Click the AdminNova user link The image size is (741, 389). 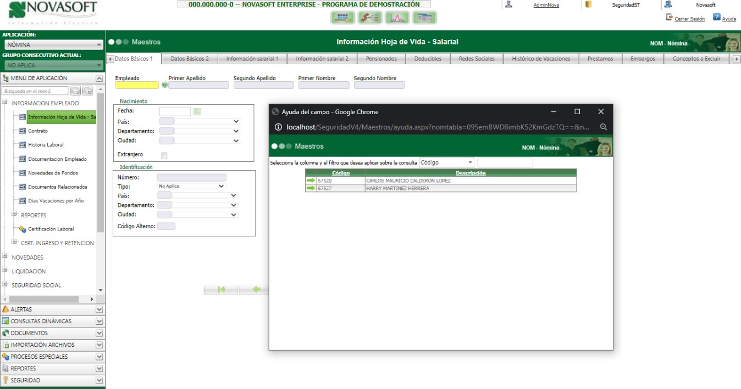[x=546, y=5]
